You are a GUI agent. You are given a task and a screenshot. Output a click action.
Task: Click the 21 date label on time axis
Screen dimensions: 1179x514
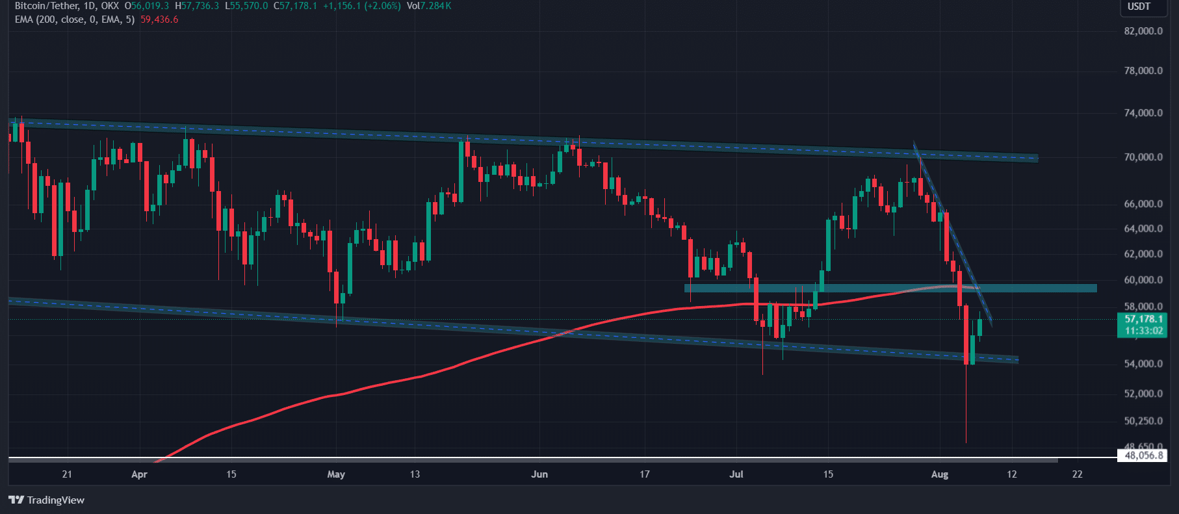67,474
